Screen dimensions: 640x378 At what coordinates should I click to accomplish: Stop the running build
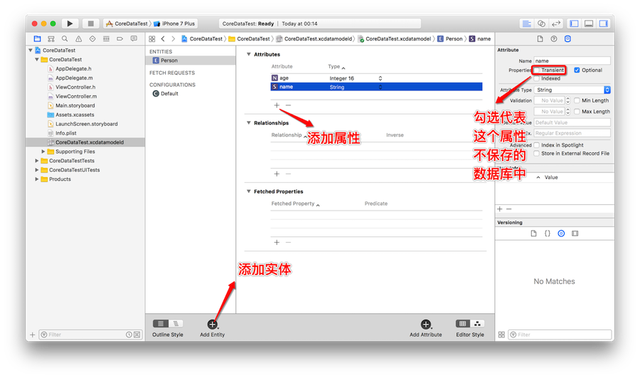pyautogui.click(x=90, y=23)
